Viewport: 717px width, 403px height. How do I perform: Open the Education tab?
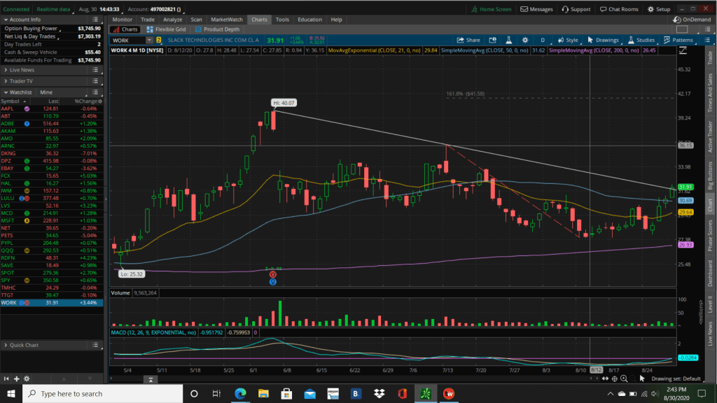(x=309, y=20)
